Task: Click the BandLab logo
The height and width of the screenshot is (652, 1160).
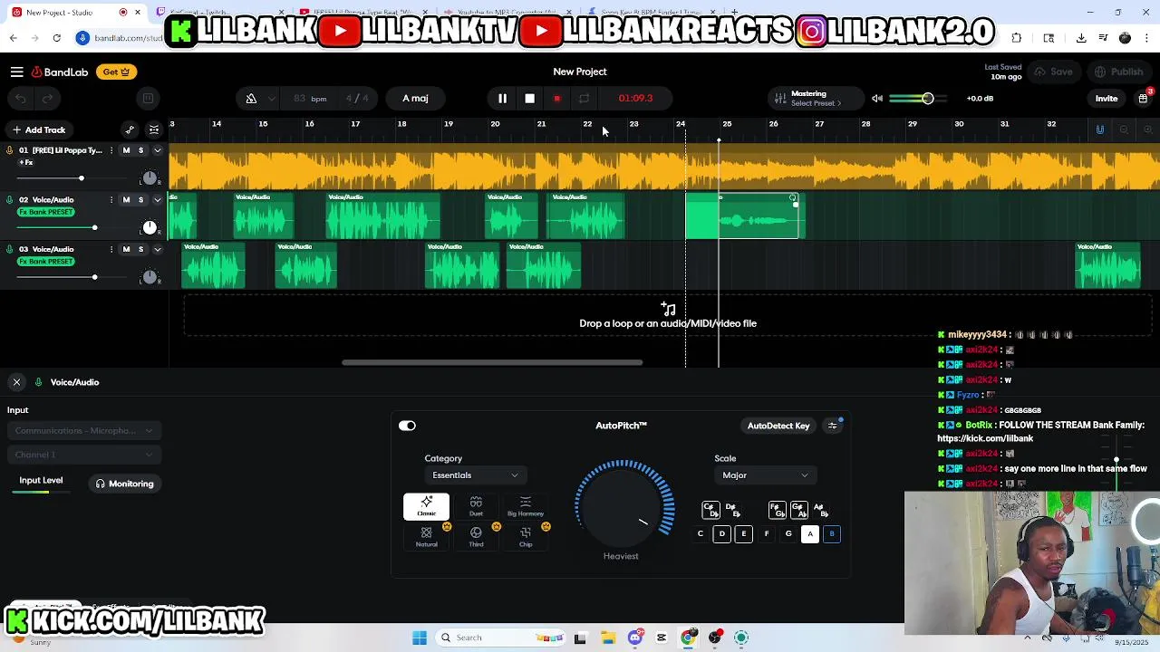Action: (60, 72)
